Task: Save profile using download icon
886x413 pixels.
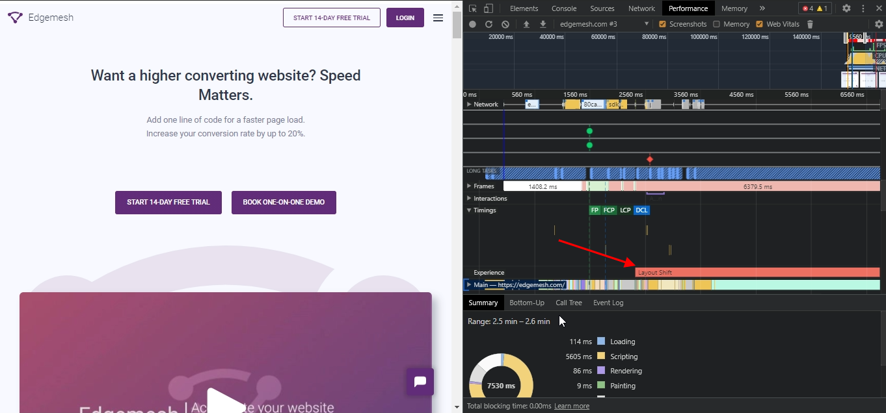Action: click(x=543, y=24)
